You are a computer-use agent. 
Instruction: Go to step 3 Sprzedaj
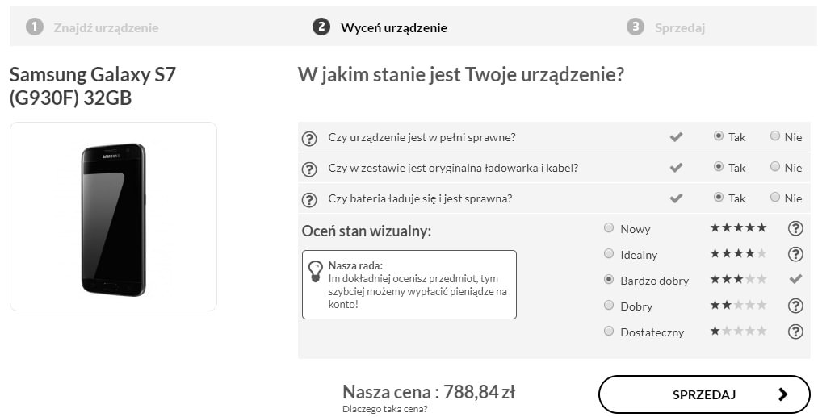(x=665, y=27)
